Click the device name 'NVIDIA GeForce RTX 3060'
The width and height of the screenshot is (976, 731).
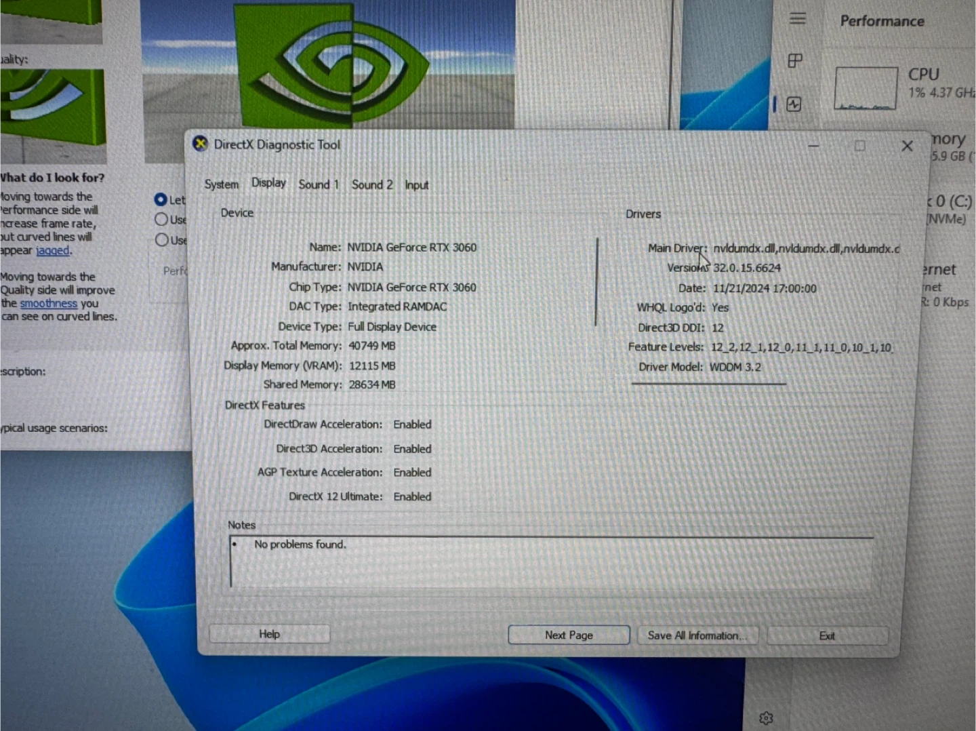pos(412,248)
